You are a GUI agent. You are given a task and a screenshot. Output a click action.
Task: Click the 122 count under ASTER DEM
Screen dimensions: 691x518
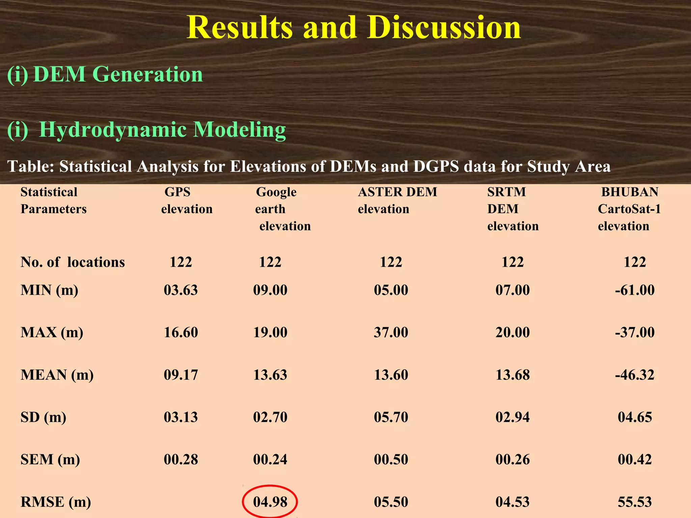pos(391,262)
